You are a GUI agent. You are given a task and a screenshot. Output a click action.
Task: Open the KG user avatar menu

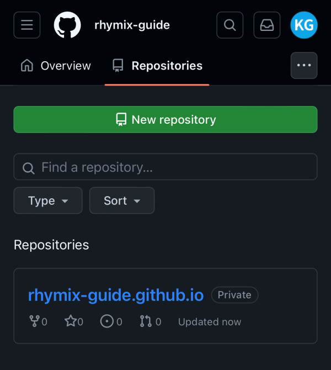click(x=304, y=25)
